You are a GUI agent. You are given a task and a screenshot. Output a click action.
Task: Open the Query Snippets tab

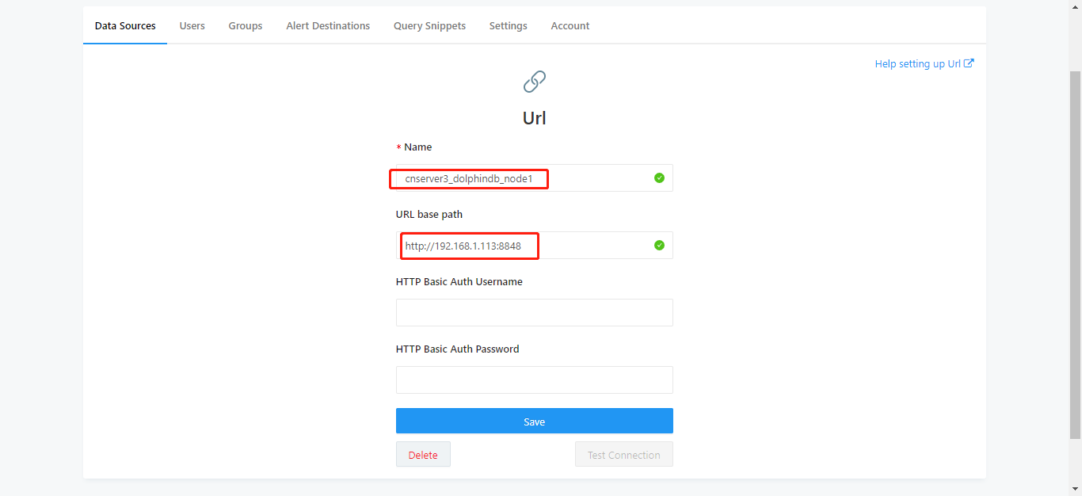(429, 26)
